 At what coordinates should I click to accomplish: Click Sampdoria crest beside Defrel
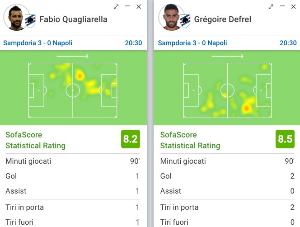tap(185, 21)
